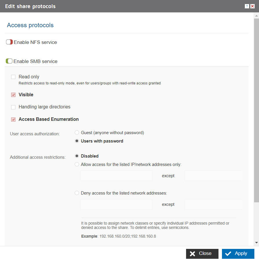Choose Allow access for listed IP addresses only

[77, 164]
